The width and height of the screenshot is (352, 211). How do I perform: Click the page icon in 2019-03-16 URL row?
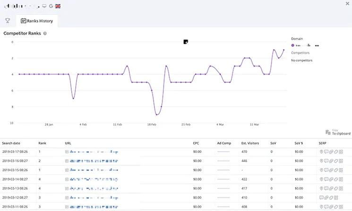pyautogui.click(x=67, y=161)
